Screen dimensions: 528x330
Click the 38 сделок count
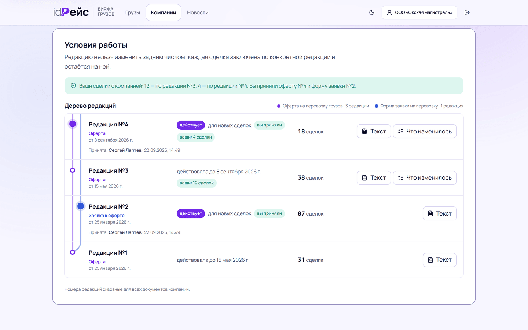point(311,178)
